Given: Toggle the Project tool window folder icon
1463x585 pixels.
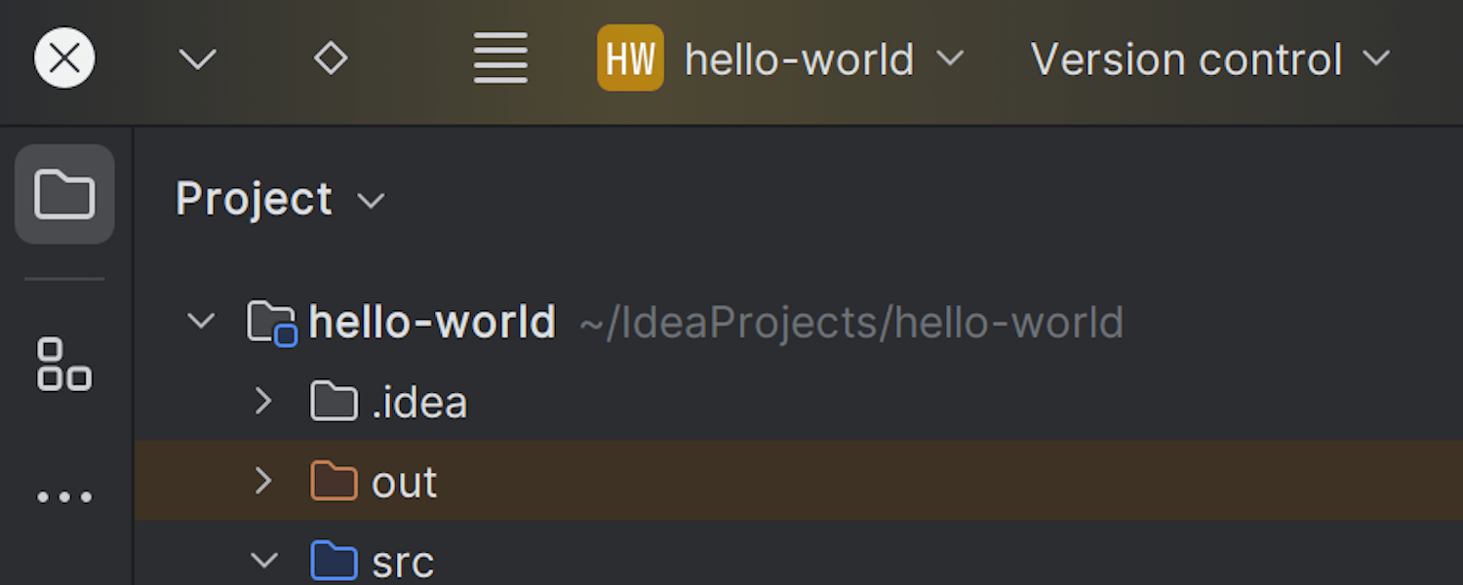Looking at the screenshot, I should tap(64, 194).
